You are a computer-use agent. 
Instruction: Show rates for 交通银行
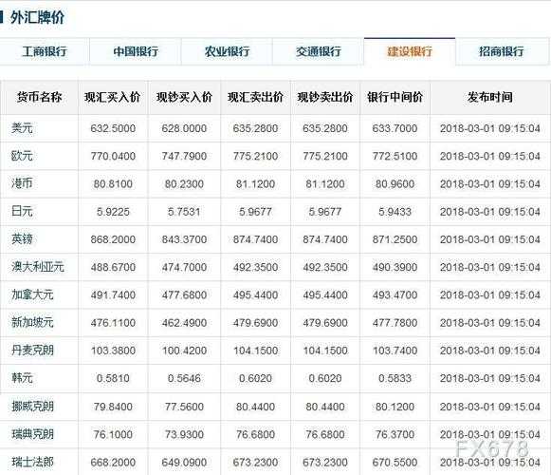318,51
